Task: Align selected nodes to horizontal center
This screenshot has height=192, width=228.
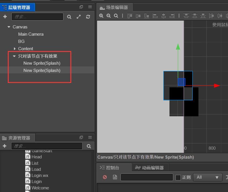Action: pyautogui.click(x=164, y=16)
